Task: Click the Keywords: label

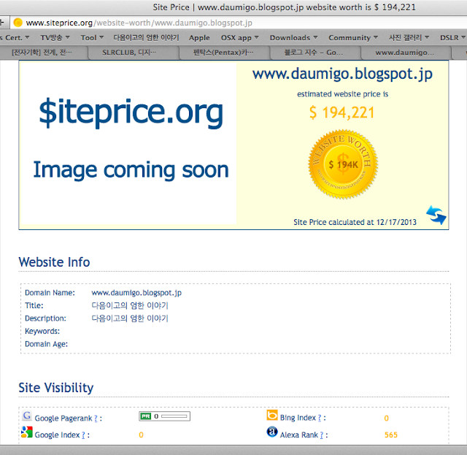Action: (42, 332)
